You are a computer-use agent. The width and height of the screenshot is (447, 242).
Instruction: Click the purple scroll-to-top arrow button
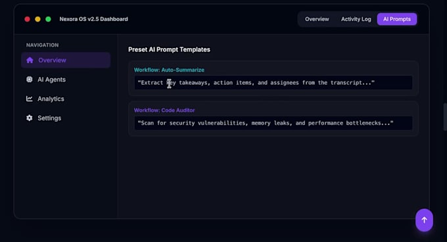tap(424, 220)
